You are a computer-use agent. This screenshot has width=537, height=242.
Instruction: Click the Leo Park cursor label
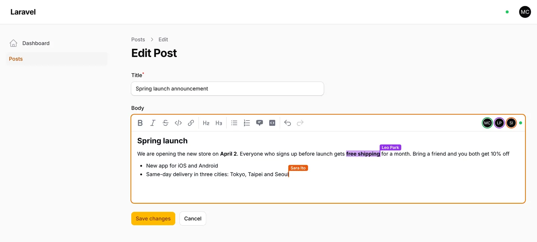[390, 147]
